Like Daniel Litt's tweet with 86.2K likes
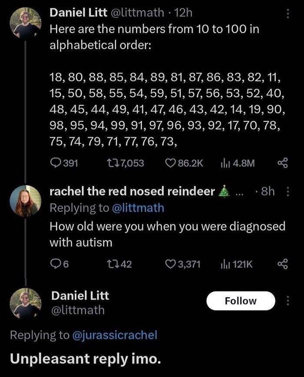 (171, 163)
